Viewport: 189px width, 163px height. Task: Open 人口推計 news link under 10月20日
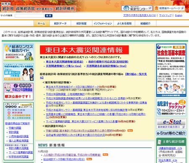coord(72,155)
